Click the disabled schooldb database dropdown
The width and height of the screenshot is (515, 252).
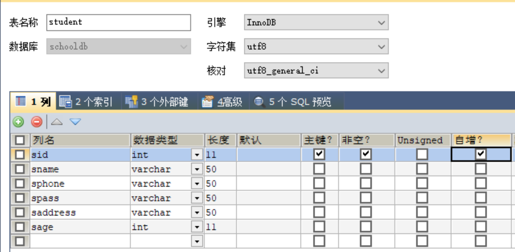tap(118, 46)
